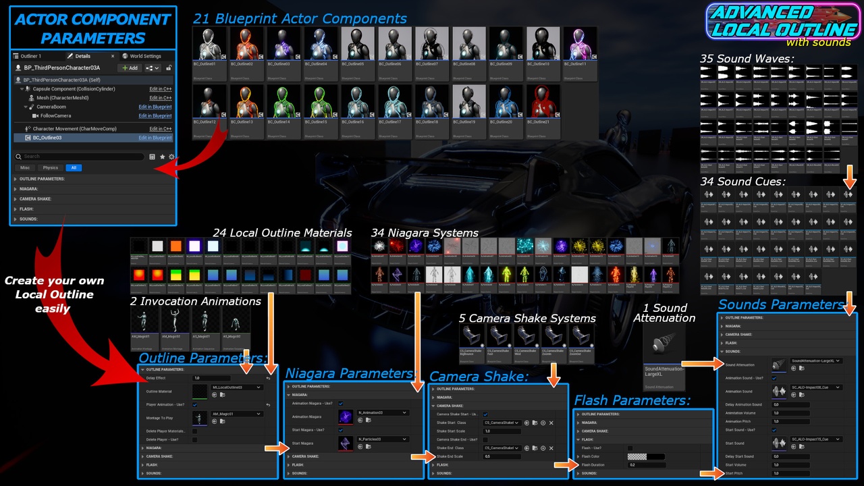Toggle Player Animation - Use? checkbox

pyautogui.click(x=194, y=405)
